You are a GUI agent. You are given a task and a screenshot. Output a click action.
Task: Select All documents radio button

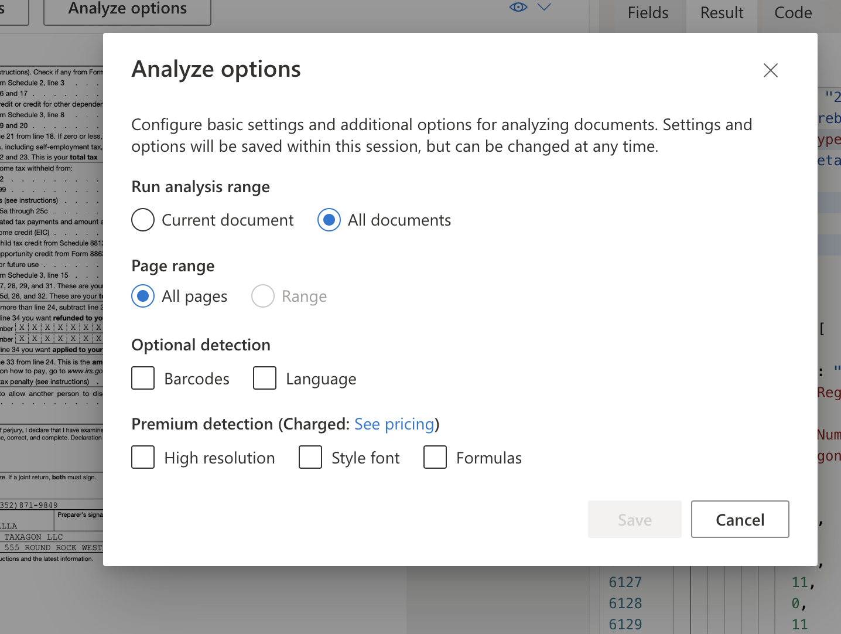329,220
